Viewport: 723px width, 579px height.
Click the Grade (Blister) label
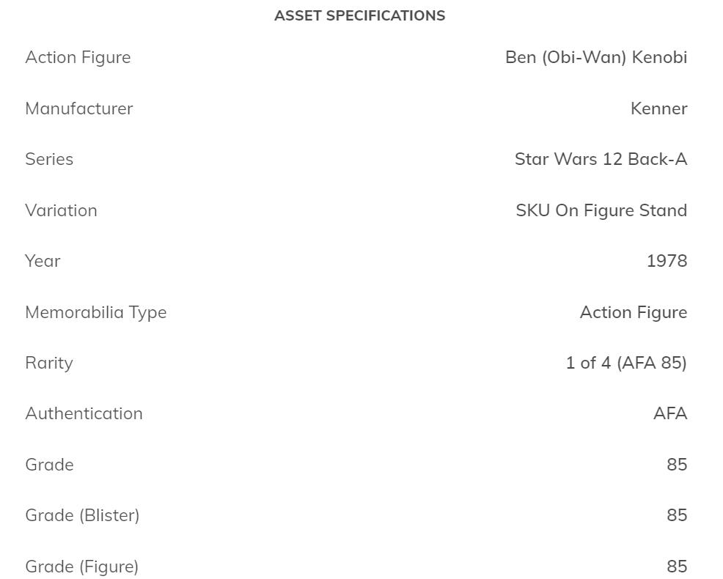(82, 515)
